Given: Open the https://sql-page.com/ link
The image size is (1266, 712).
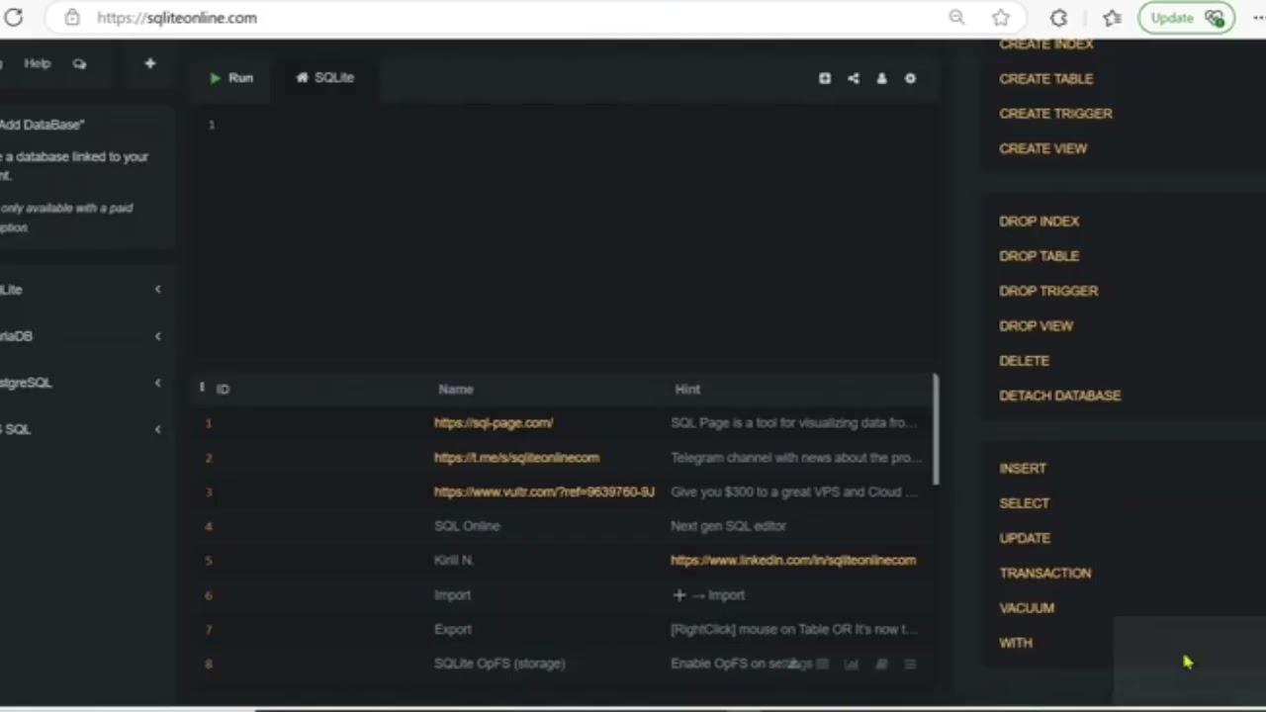Looking at the screenshot, I should coord(494,422).
